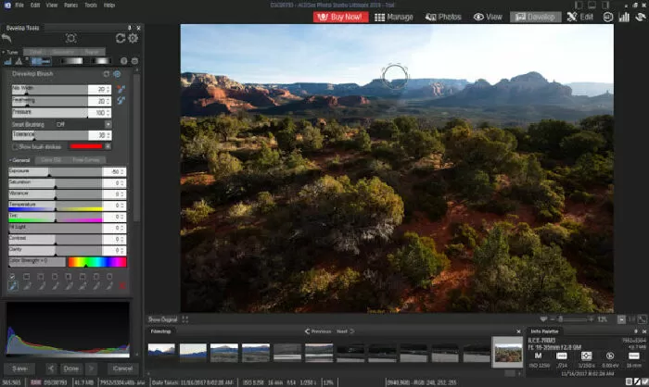This screenshot has height=387, width=649.
Task: Click the Nib Width spinner arrows
Action: pos(108,89)
